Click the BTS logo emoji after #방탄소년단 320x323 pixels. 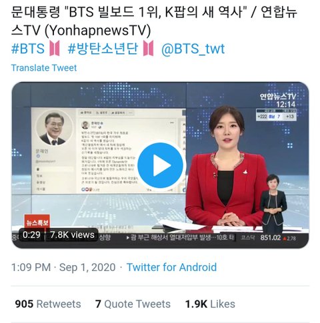(149, 48)
